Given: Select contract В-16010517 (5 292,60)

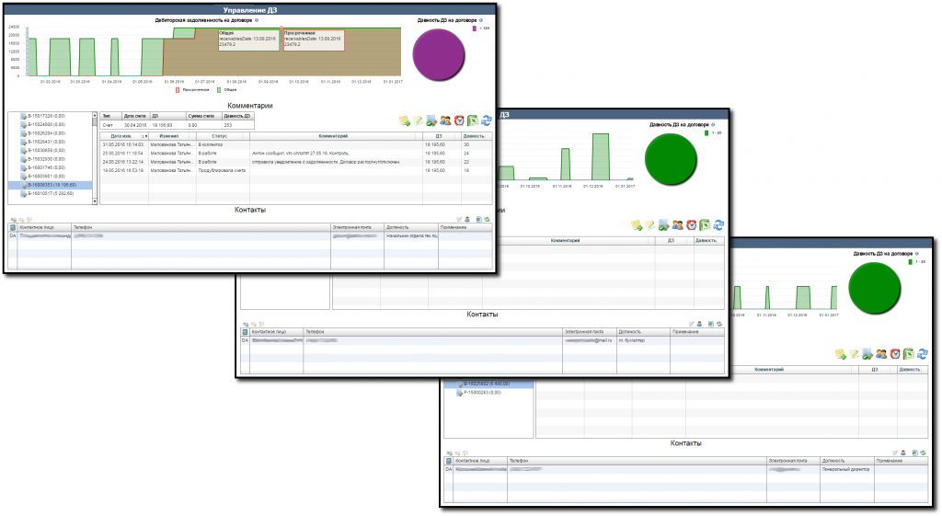Looking at the screenshot, I should coord(52,193).
